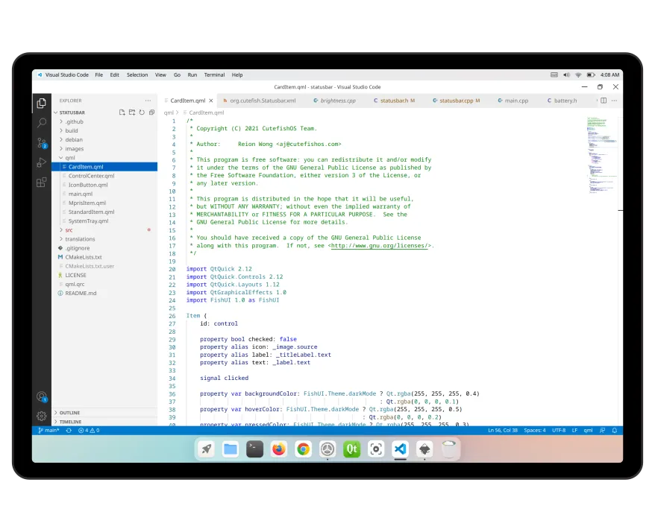Close the CardItem.qml tab
This screenshot has width=655, height=532.
pos(211,101)
